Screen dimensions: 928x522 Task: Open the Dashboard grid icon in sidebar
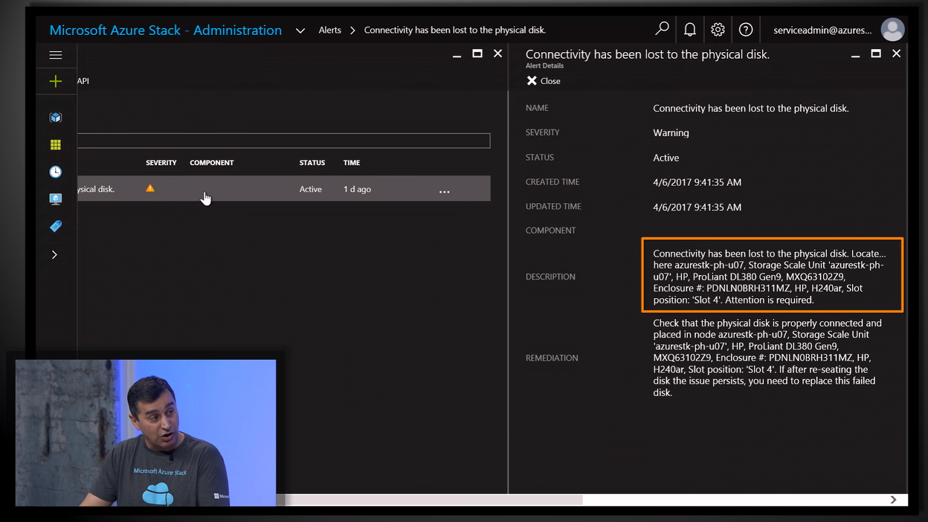(55, 144)
